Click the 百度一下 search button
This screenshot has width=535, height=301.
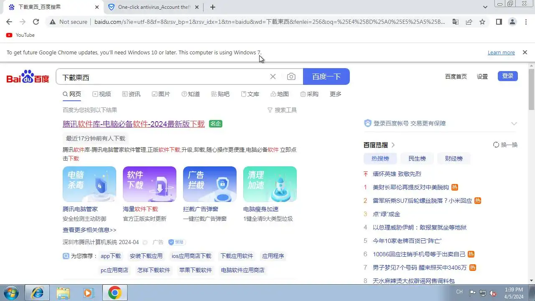(326, 77)
